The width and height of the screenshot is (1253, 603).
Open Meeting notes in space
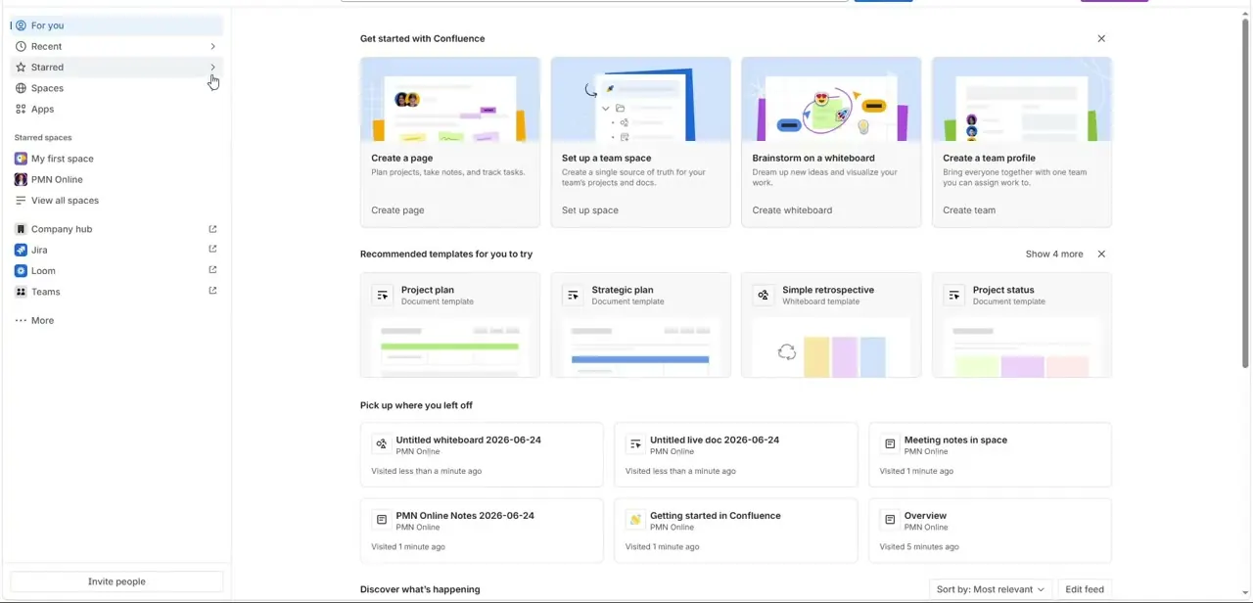coord(990,455)
